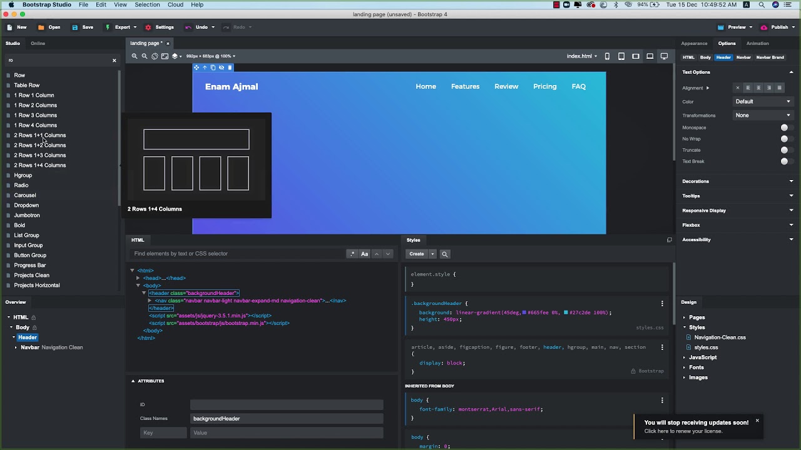Open kebab menu of .backgroundHeader rule
The height and width of the screenshot is (450, 801).
coord(662,303)
